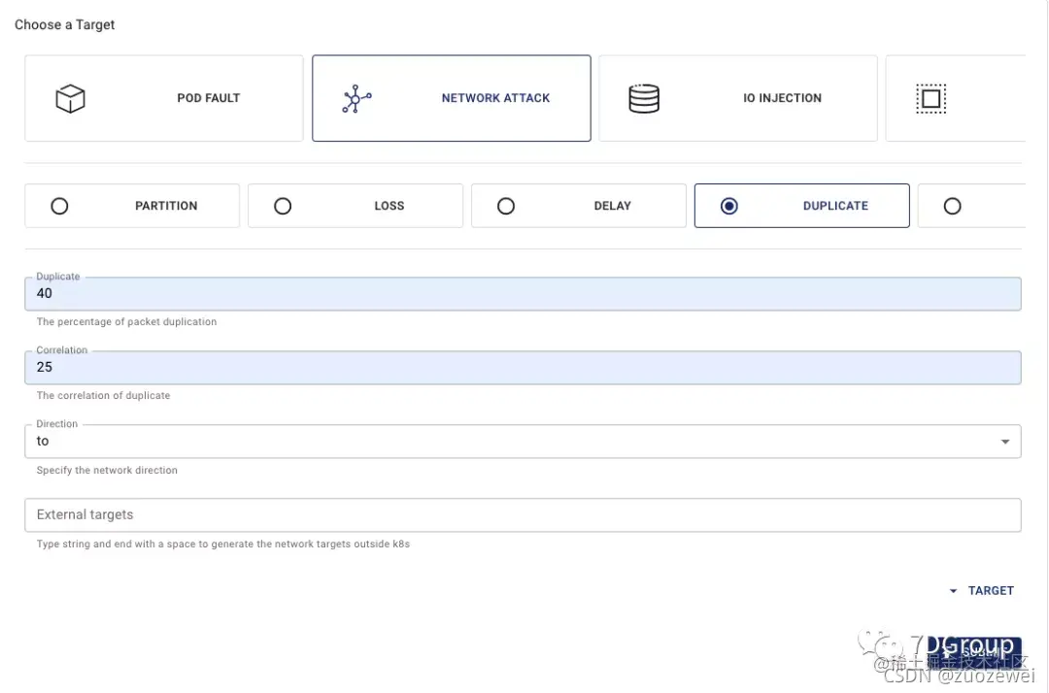Click the Duplicate percentage field

(x=524, y=294)
